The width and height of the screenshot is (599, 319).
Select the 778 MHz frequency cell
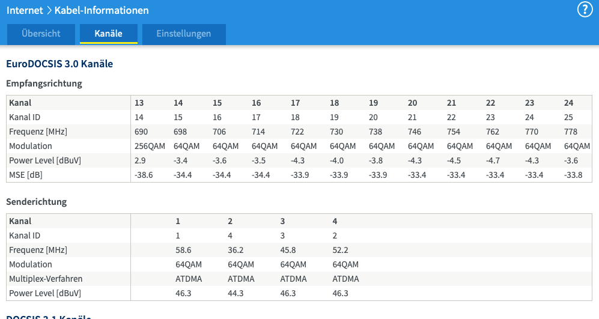tap(571, 132)
